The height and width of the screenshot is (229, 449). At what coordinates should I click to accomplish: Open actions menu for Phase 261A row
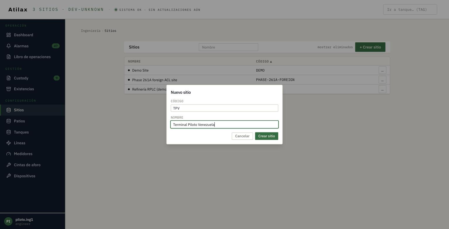(382, 80)
